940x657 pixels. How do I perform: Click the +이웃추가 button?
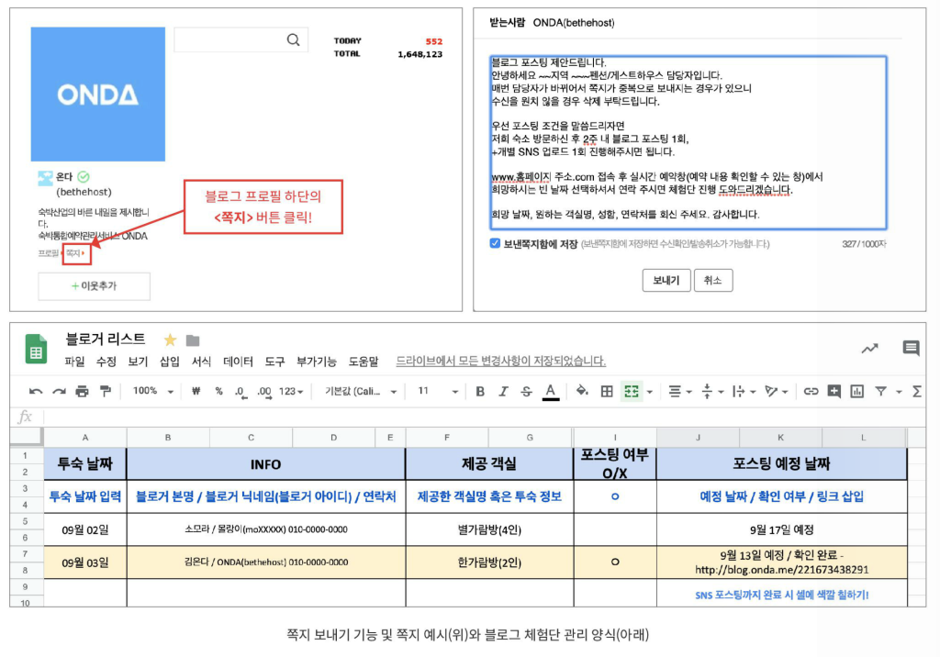point(95,286)
